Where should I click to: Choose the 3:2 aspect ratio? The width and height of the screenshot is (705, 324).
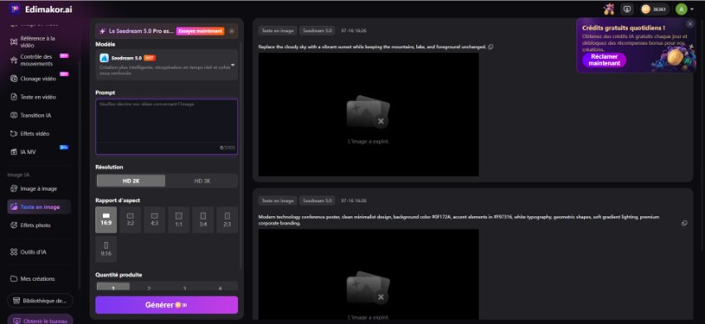[x=130, y=220]
